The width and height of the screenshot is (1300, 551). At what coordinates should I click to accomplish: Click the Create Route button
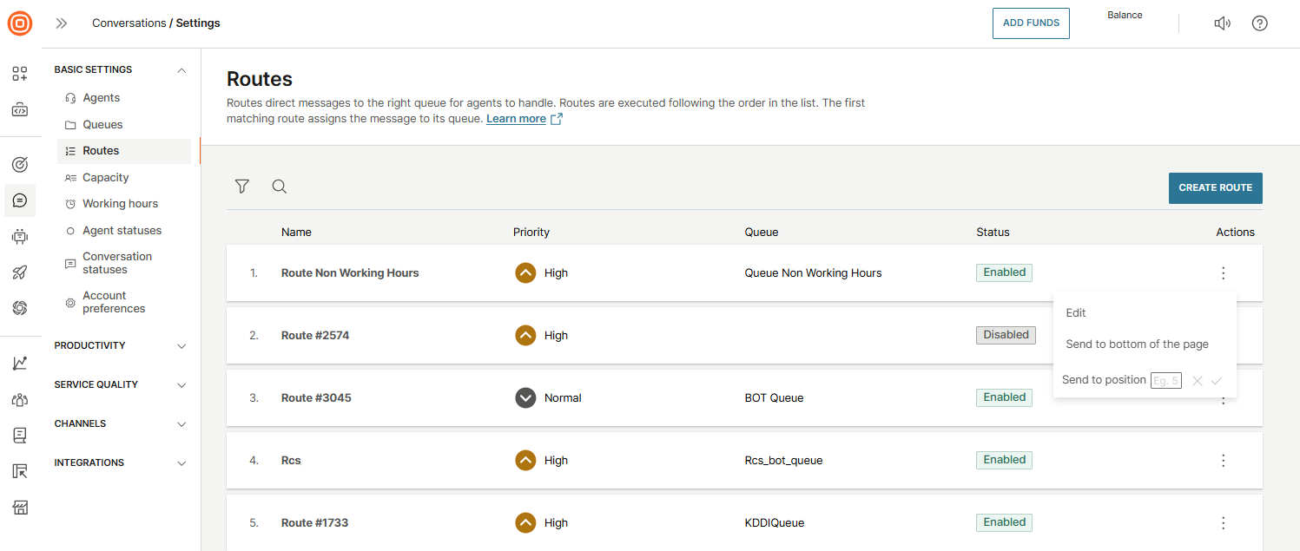click(x=1215, y=188)
